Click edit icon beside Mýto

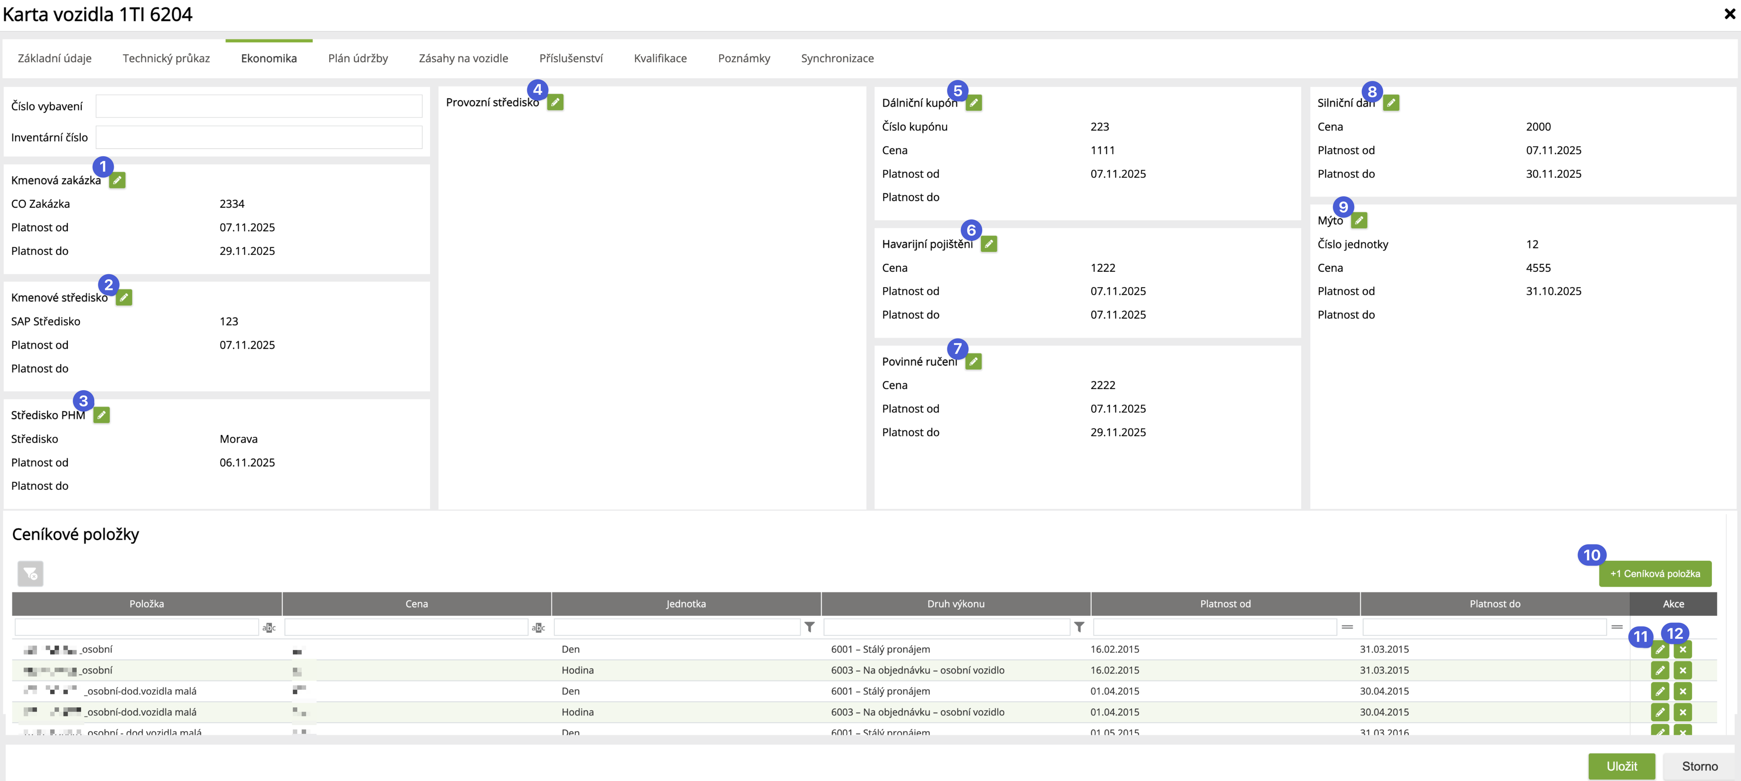pyautogui.click(x=1359, y=220)
